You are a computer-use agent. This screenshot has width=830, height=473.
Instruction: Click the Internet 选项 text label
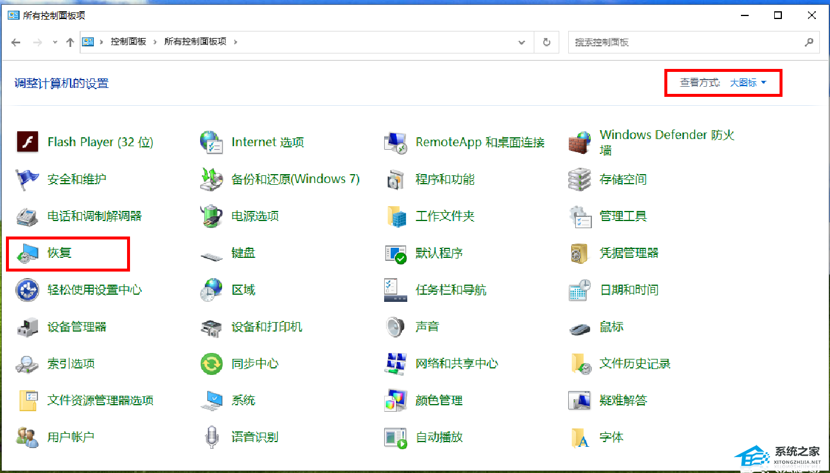click(x=268, y=142)
